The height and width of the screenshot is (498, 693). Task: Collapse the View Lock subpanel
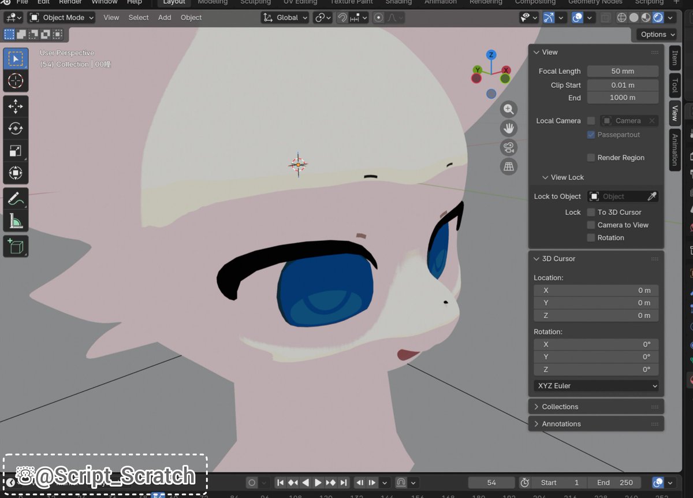pos(562,177)
